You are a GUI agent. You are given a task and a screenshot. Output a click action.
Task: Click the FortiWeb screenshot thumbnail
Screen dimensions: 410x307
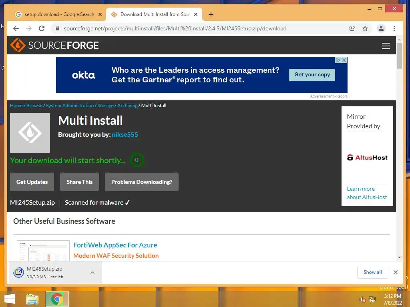click(43, 251)
